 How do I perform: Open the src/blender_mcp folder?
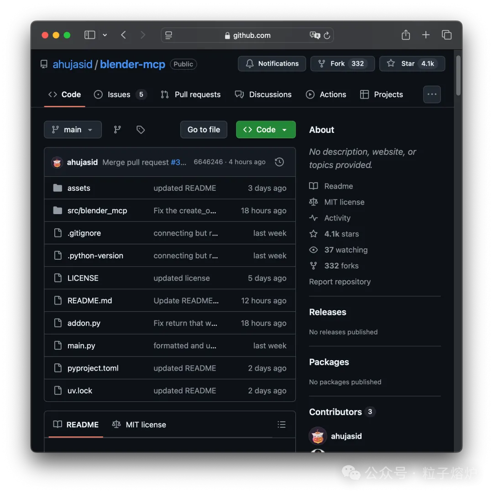(x=97, y=210)
